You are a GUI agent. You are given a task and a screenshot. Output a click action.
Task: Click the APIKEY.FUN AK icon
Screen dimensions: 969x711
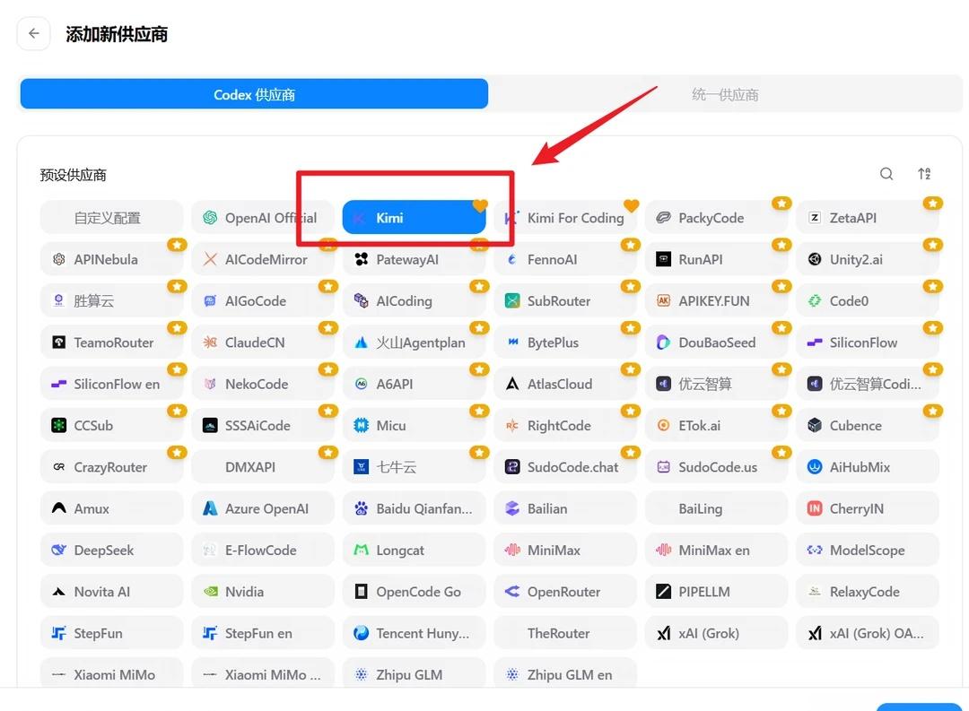tap(663, 301)
